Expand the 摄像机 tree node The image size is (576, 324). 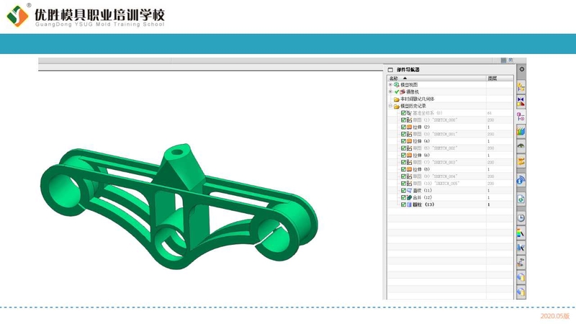click(x=390, y=92)
